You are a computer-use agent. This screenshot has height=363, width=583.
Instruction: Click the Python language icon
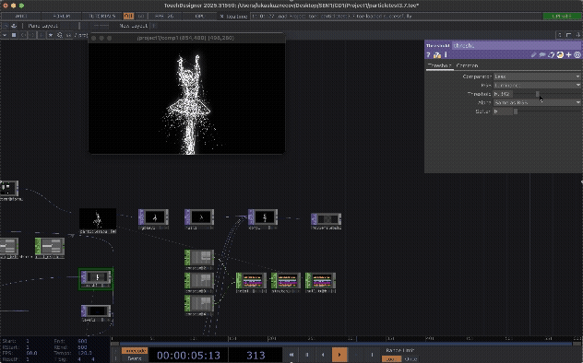(x=560, y=55)
